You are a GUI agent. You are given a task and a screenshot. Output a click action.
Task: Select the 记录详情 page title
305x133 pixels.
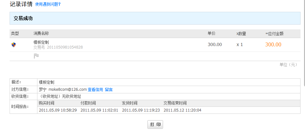click(21, 4)
